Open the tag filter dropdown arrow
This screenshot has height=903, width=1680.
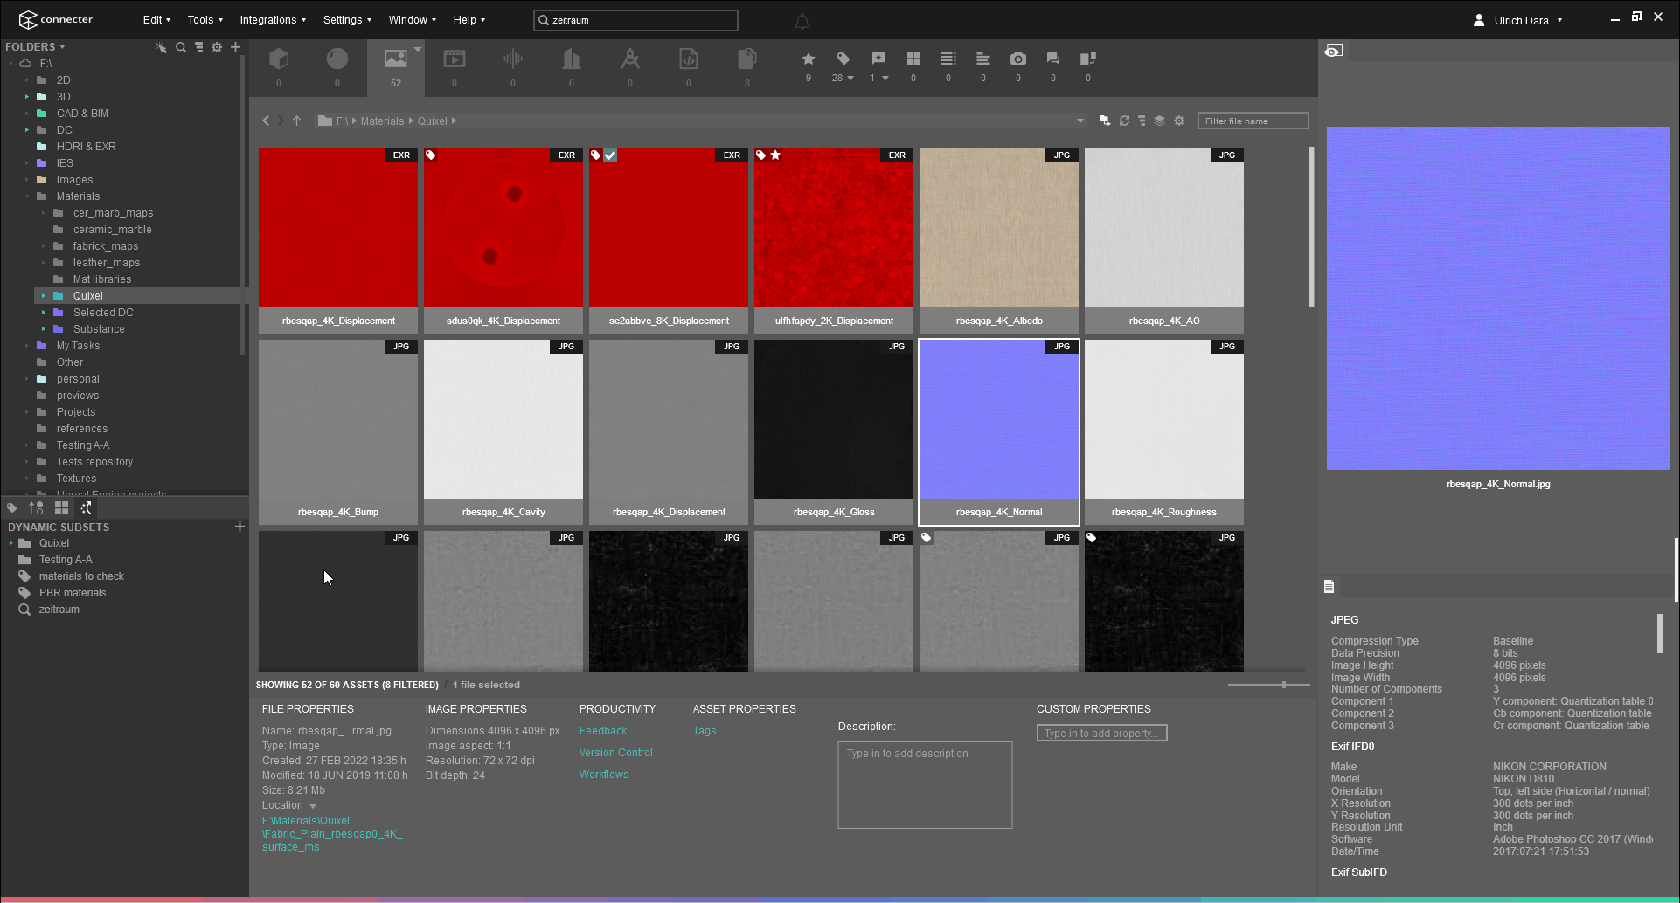(850, 79)
